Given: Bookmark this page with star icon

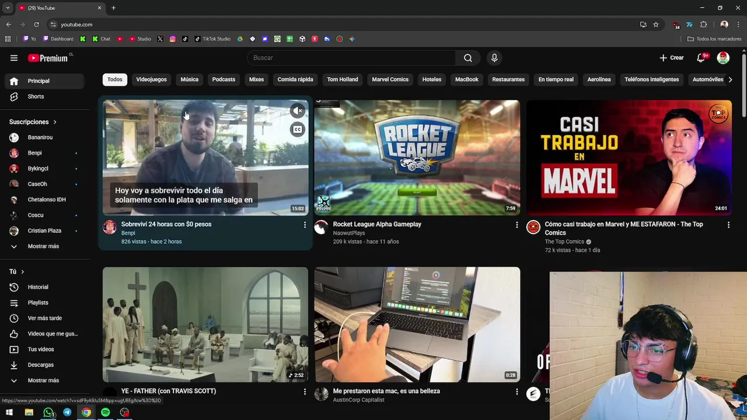Looking at the screenshot, I should tap(656, 24).
